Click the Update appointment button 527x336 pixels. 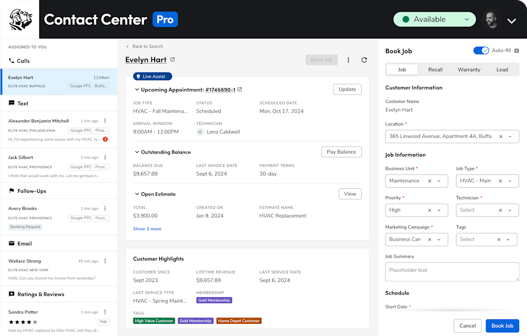point(347,89)
